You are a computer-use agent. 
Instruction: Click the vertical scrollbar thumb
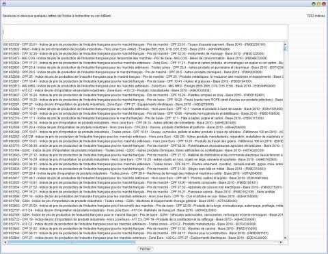click(x=286, y=48)
